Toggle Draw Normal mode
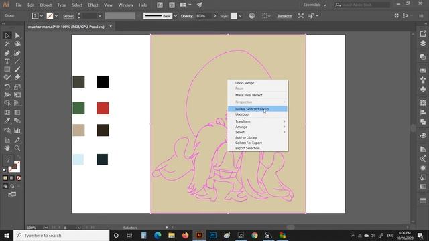The height and width of the screenshot is (241, 429). [5, 186]
